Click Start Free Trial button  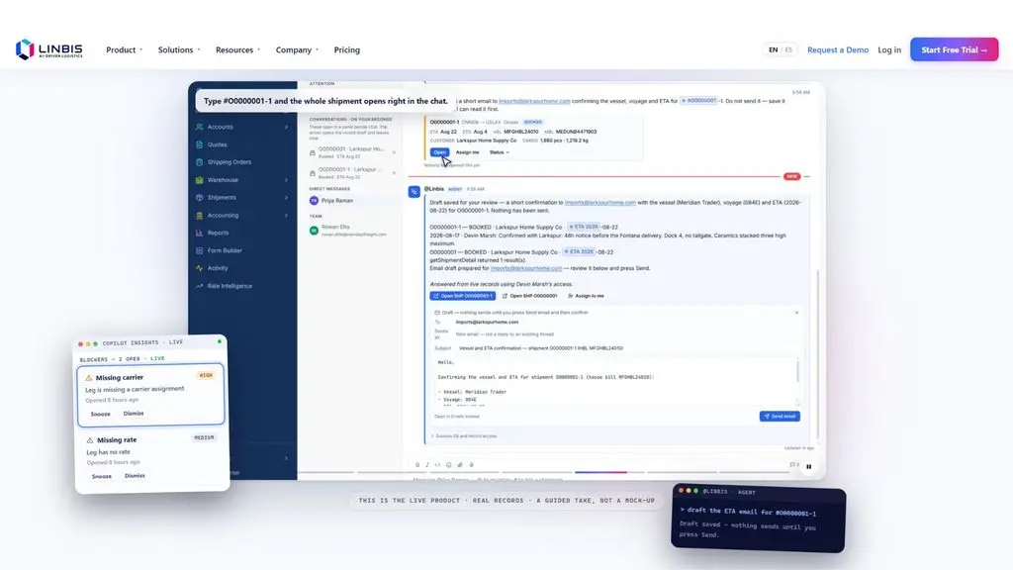click(955, 49)
